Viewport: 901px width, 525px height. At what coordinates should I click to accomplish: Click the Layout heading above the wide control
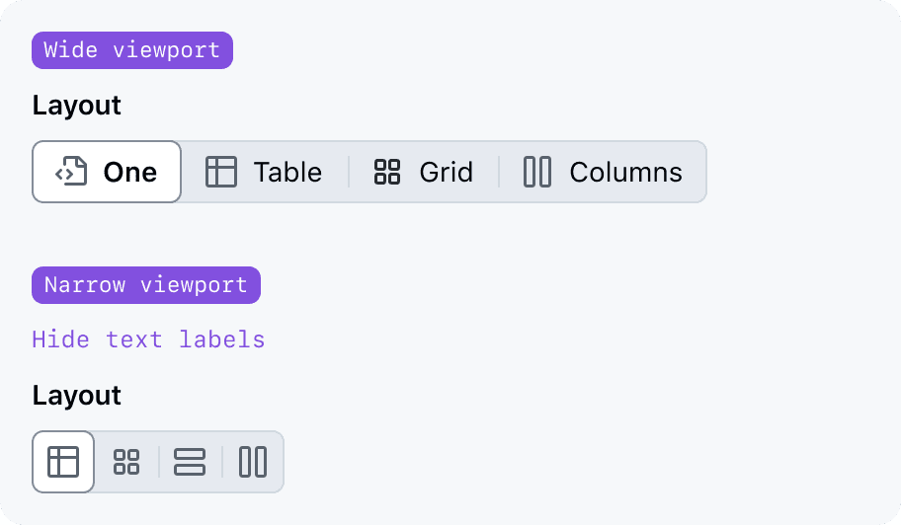77,105
